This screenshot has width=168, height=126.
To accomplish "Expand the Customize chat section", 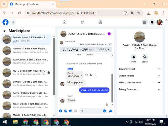I will coord(139,69).
